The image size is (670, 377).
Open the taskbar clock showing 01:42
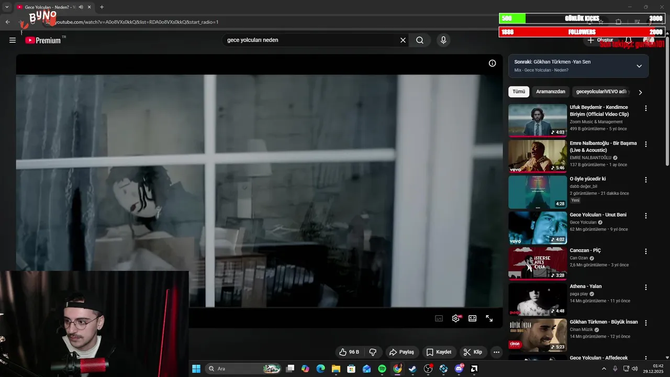pyautogui.click(x=654, y=369)
